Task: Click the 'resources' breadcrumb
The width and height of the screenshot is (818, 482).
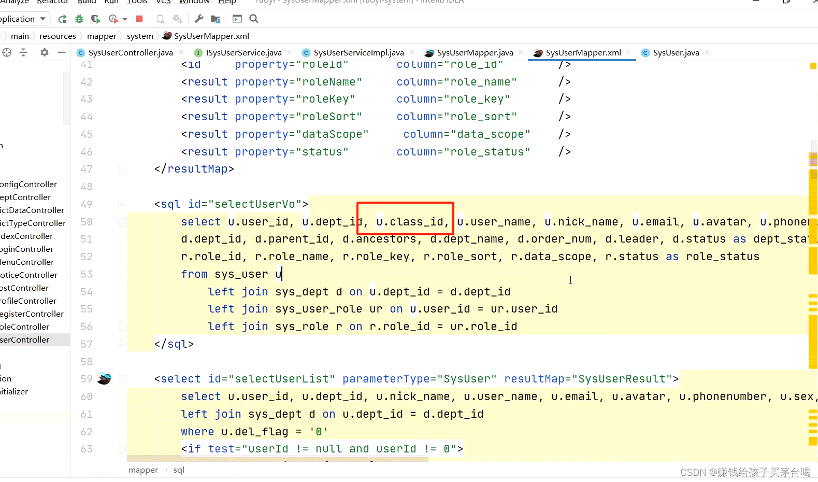Action: coord(58,36)
